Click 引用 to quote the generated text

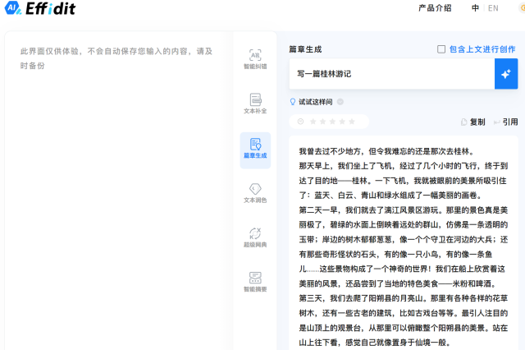(x=505, y=122)
